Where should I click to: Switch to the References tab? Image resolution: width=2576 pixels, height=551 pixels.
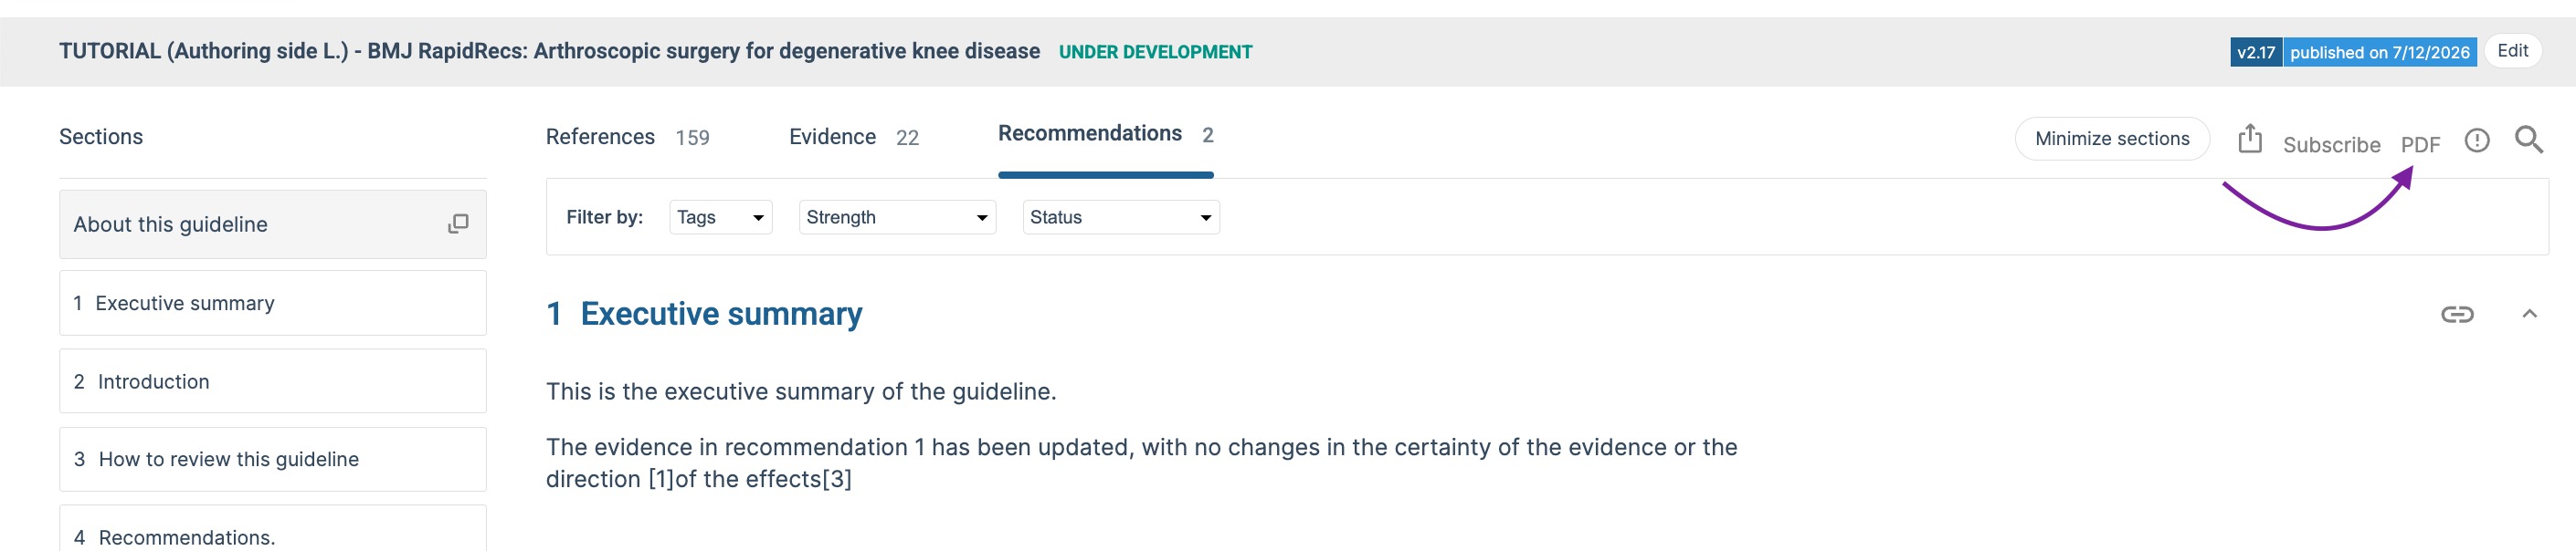coord(627,138)
